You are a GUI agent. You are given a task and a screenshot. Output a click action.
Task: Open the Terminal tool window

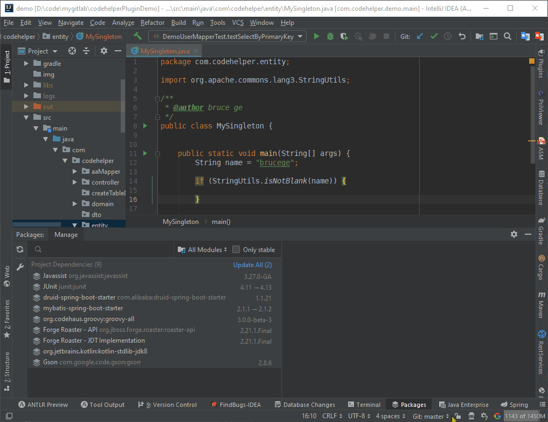pyautogui.click(x=364, y=405)
